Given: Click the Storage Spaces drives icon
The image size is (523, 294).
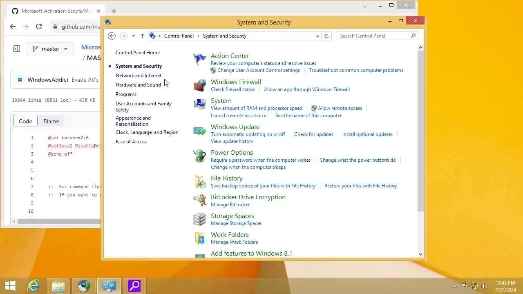Looking at the screenshot, I should coord(200,219).
